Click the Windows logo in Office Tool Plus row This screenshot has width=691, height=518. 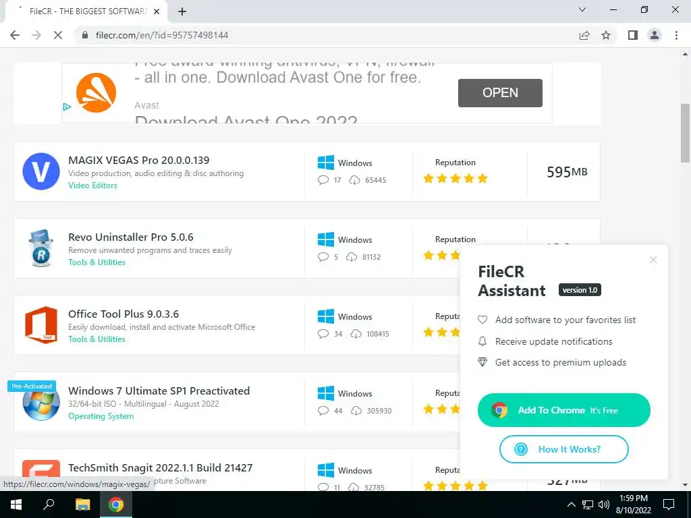click(x=326, y=316)
